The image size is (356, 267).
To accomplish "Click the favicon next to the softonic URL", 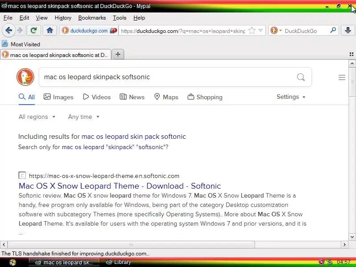I will pyautogui.click(x=22, y=175).
